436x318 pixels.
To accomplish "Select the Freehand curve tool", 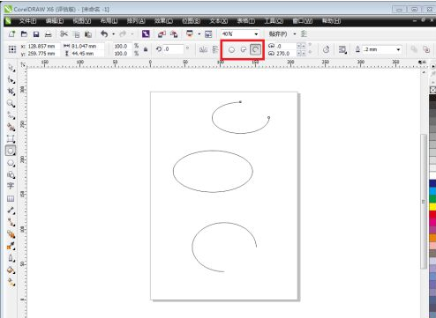I will point(11,115).
